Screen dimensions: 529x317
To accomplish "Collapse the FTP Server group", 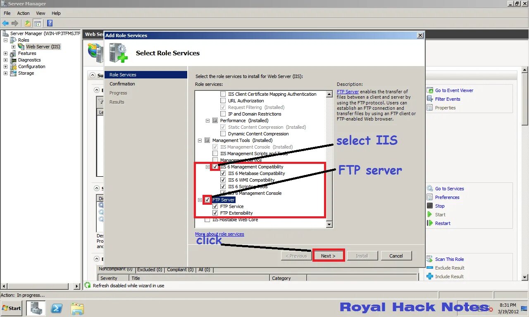I will 200,200.
